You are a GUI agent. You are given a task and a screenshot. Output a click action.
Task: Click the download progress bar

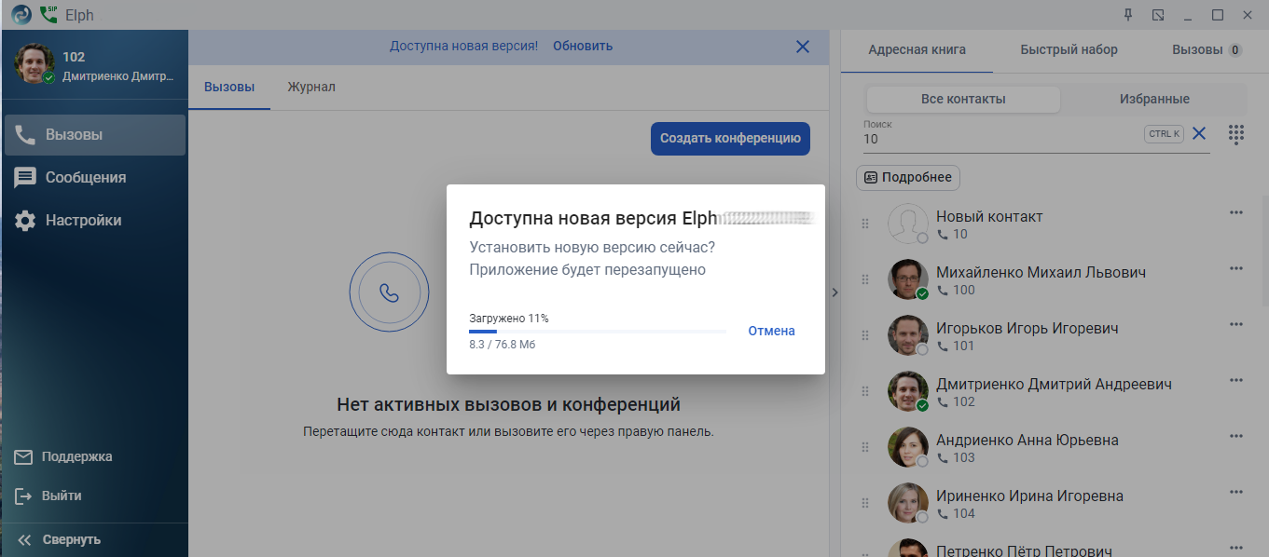597,332
